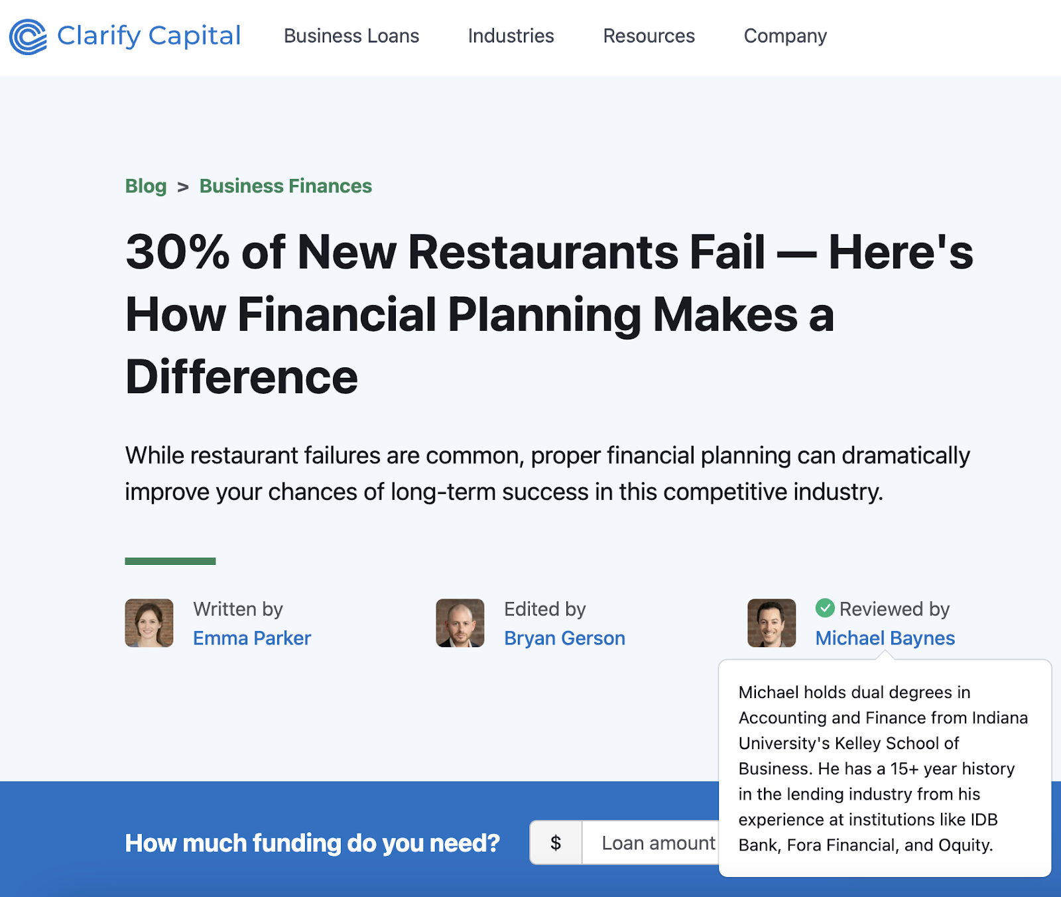1061x897 pixels.
Task: Expand the Resources navigation menu
Action: click(649, 36)
